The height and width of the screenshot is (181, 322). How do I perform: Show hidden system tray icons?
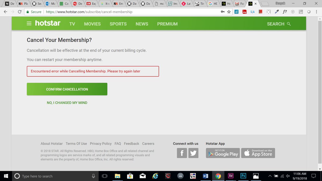click(270, 176)
